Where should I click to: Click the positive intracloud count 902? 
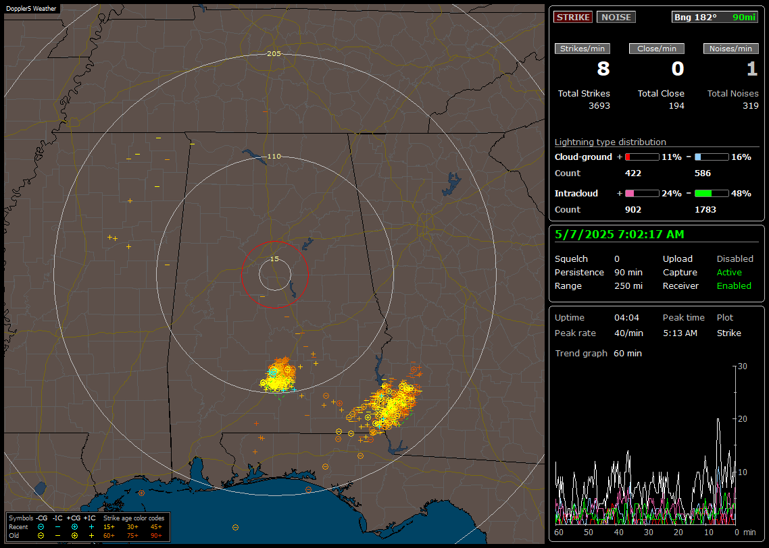633,210
